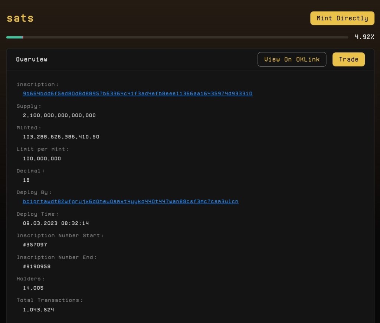Image resolution: width=380 pixels, height=323 pixels.
Task: Click the mint progress bar
Action: (x=177, y=37)
